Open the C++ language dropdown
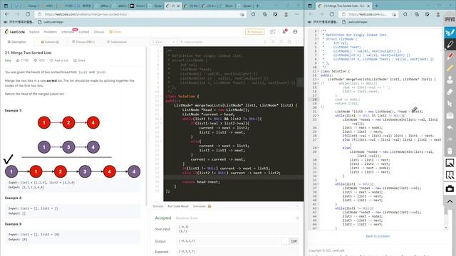The height and width of the screenshot is (256, 456). [164, 42]
